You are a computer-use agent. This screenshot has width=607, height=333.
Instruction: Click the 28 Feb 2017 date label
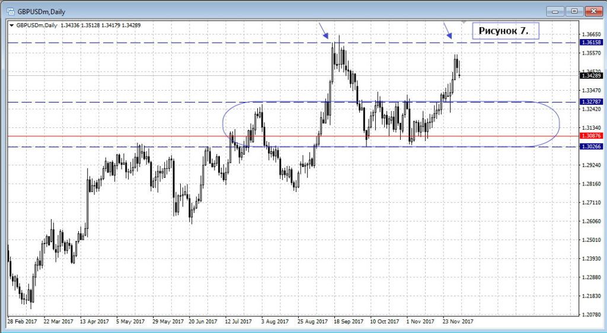(23, 321)
